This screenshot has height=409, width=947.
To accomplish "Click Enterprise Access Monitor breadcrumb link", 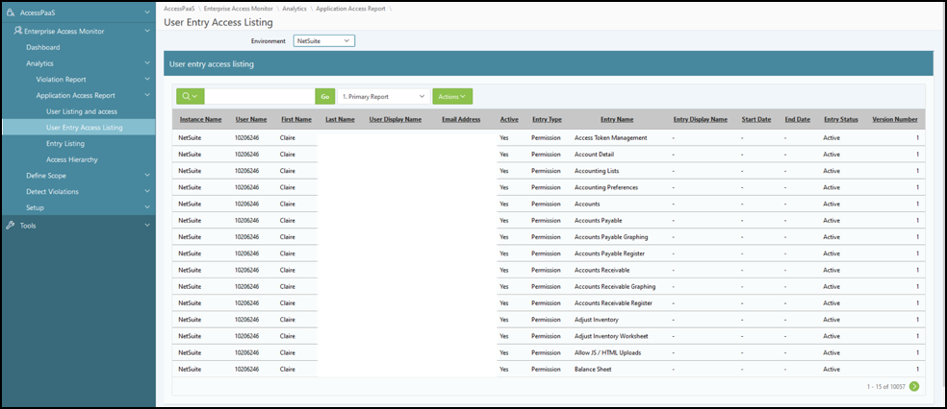I will tap(237, 9).
